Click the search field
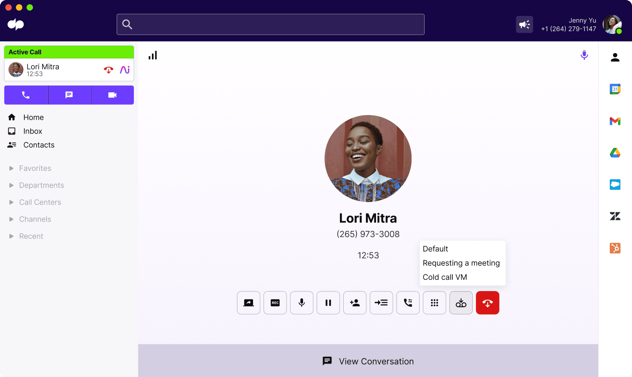This screenshot has height=377, width=632. pyautogui.click(x=270, y=24)
